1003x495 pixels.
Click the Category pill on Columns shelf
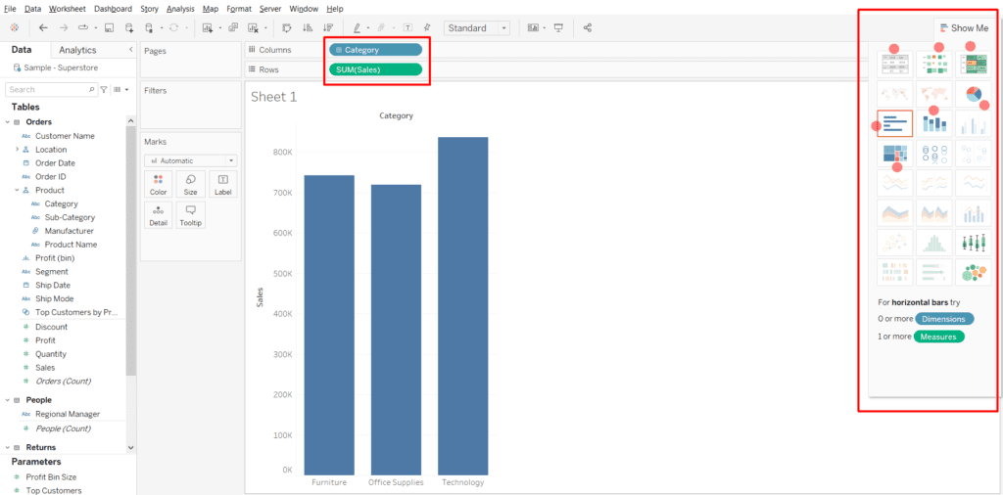click(375, 50)
